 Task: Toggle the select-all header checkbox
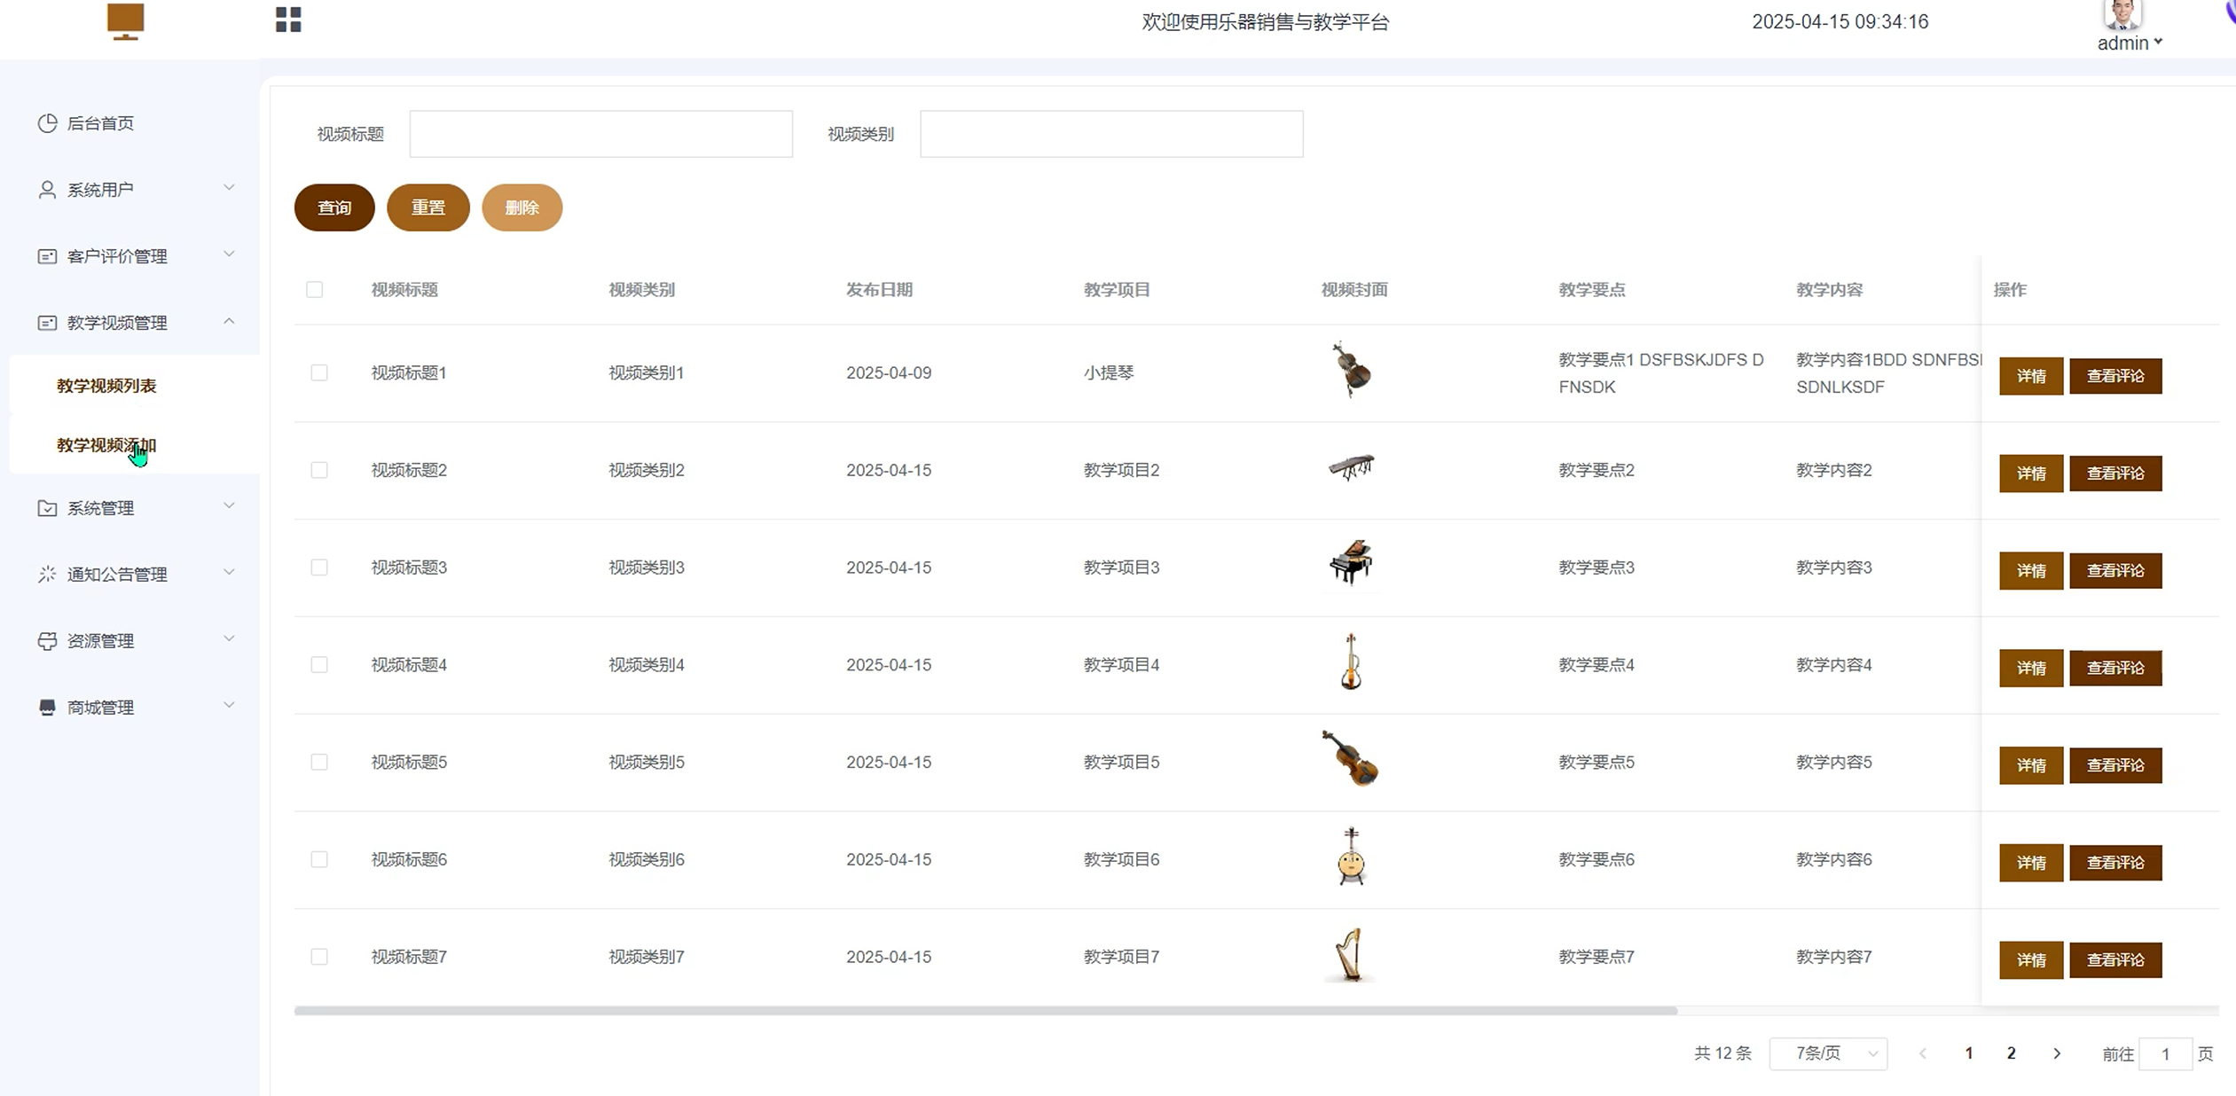point(315,290)
